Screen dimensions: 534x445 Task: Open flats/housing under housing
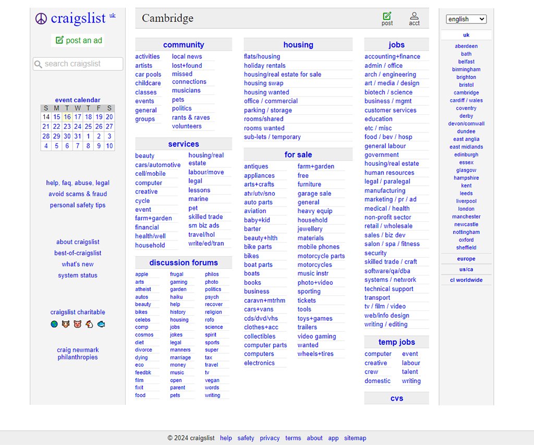point(262,56)
